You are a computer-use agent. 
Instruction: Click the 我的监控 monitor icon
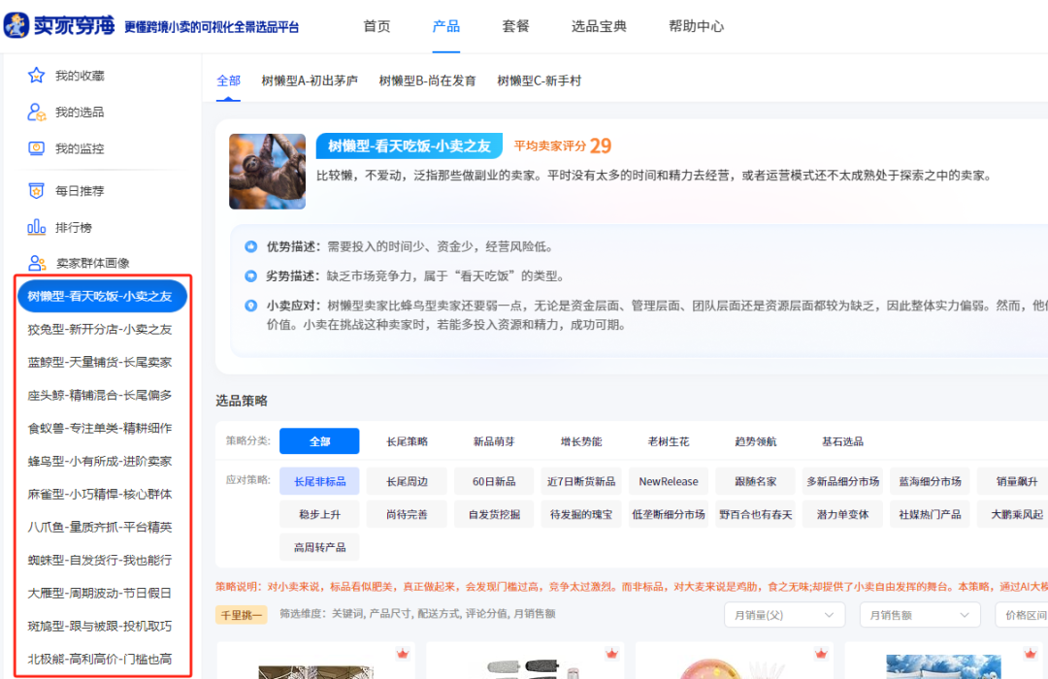click(x=39, y=148)
